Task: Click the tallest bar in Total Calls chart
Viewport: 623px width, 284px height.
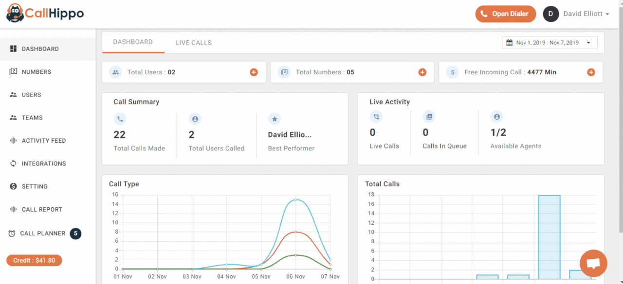Action: click(x=550, y=237)
